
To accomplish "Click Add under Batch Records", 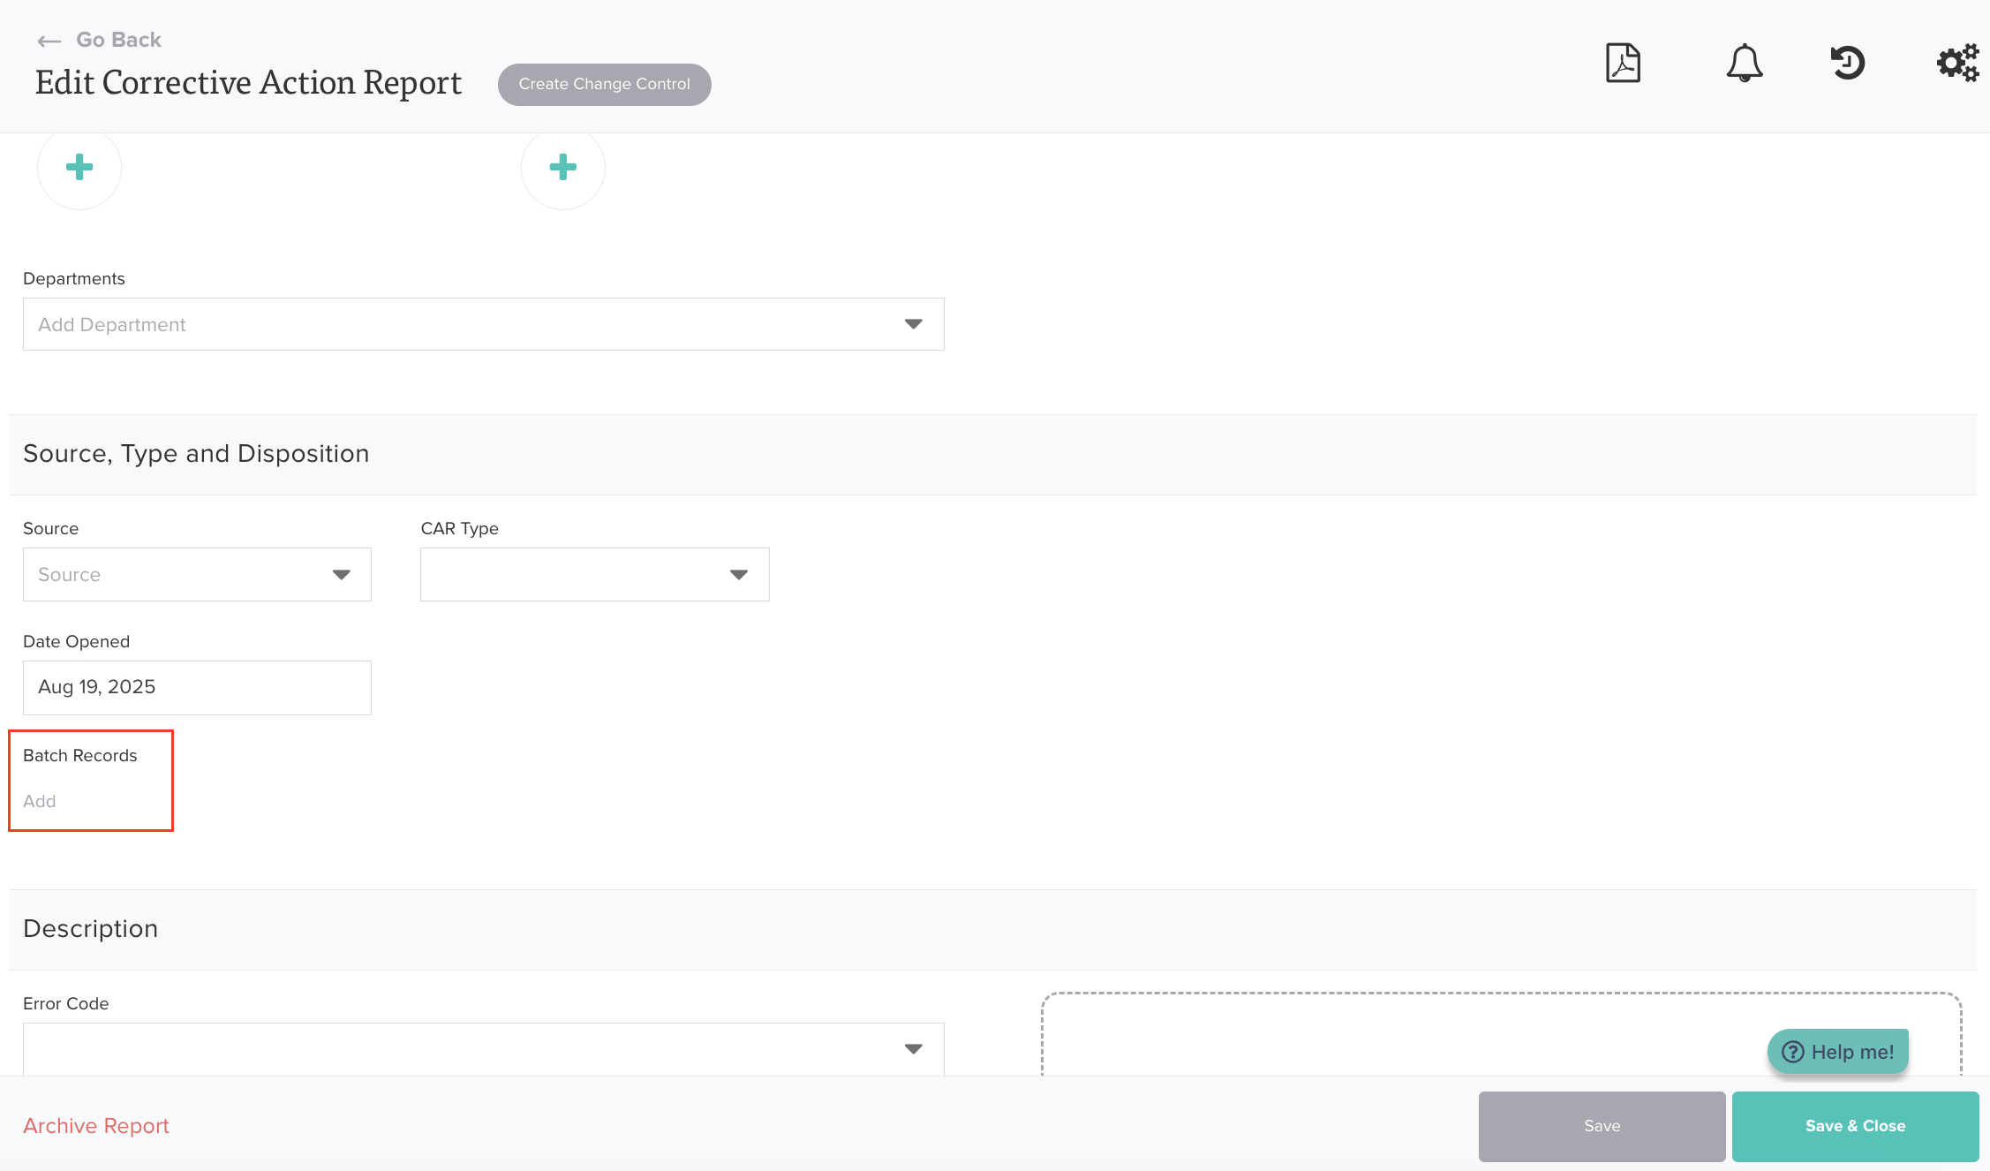I will [x=40, y=801].
